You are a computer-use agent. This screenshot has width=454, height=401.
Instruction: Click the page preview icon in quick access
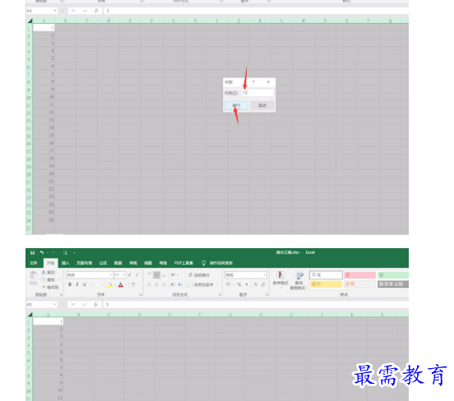pyautogui.click(x=66, y=252)
